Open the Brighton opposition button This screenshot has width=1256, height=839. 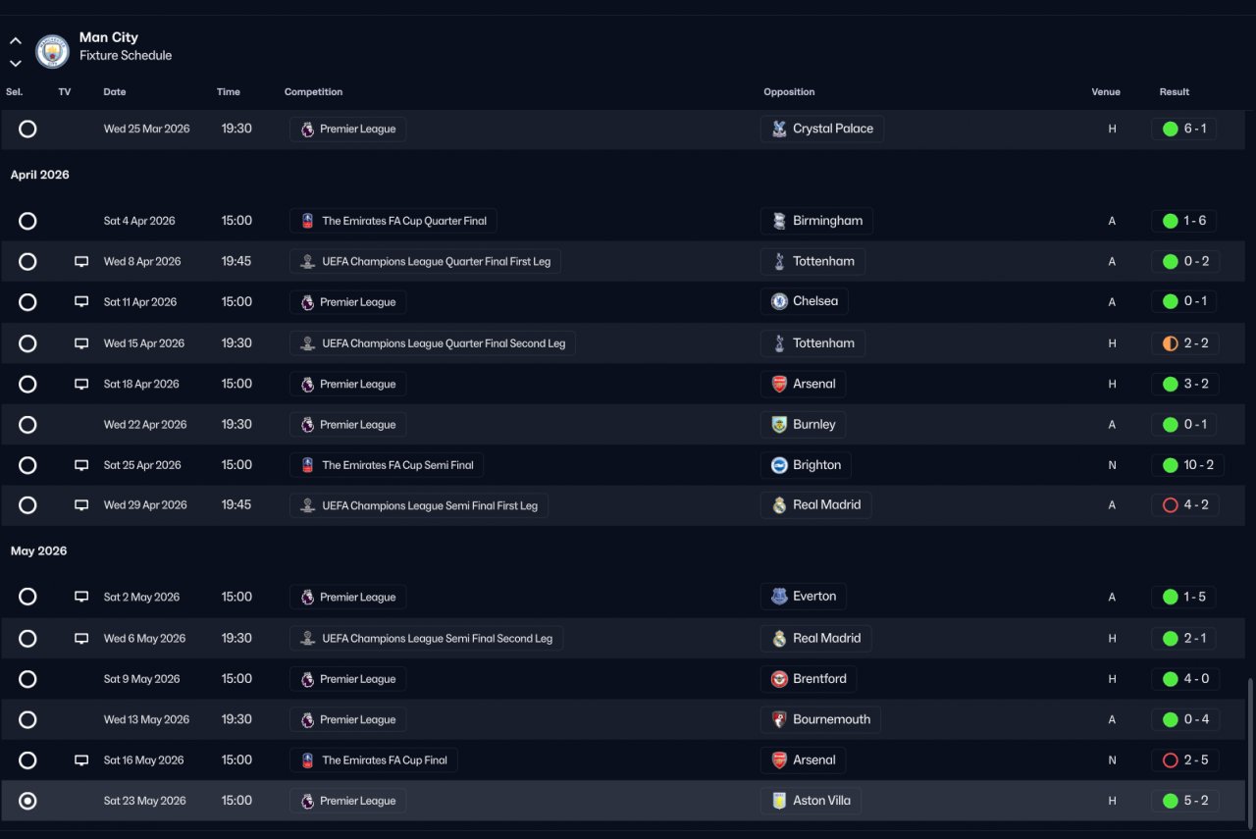[x=806, y=465]
